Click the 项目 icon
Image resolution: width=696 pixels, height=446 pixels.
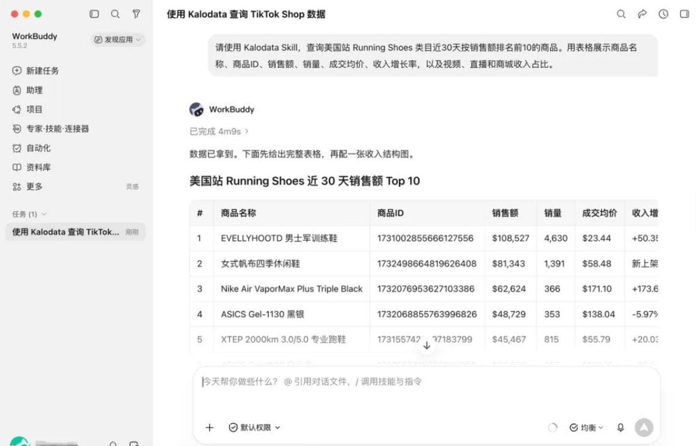pos(17,109)
